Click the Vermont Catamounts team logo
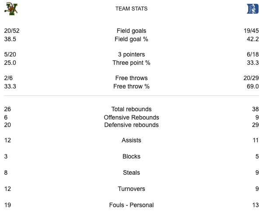The width and height of the screenshot is (263, 215). 11,8
